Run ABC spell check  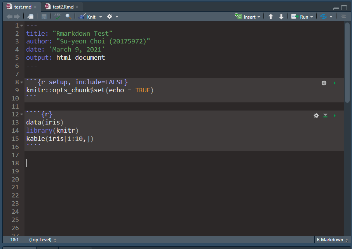tap(58, 16)
